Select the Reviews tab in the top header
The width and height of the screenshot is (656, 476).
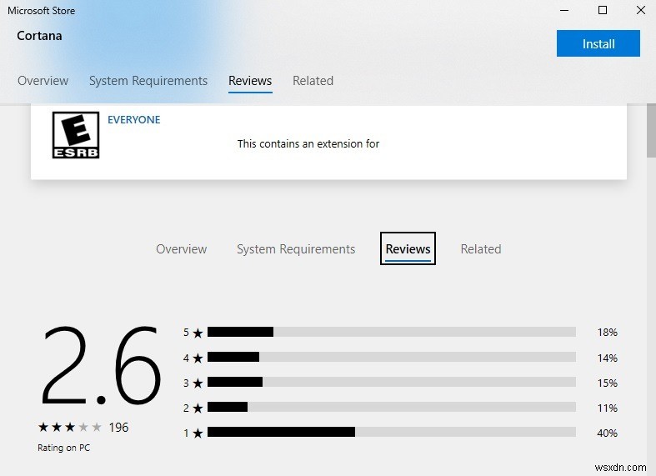click(x=250, y=80)
